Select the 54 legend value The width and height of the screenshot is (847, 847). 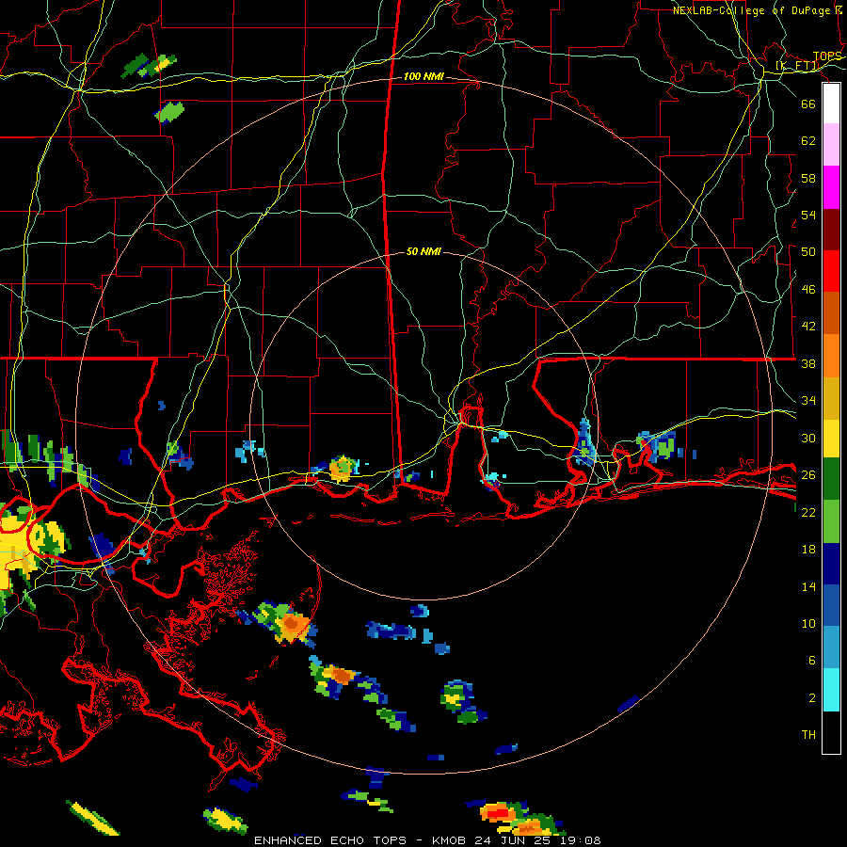(808, 216)
